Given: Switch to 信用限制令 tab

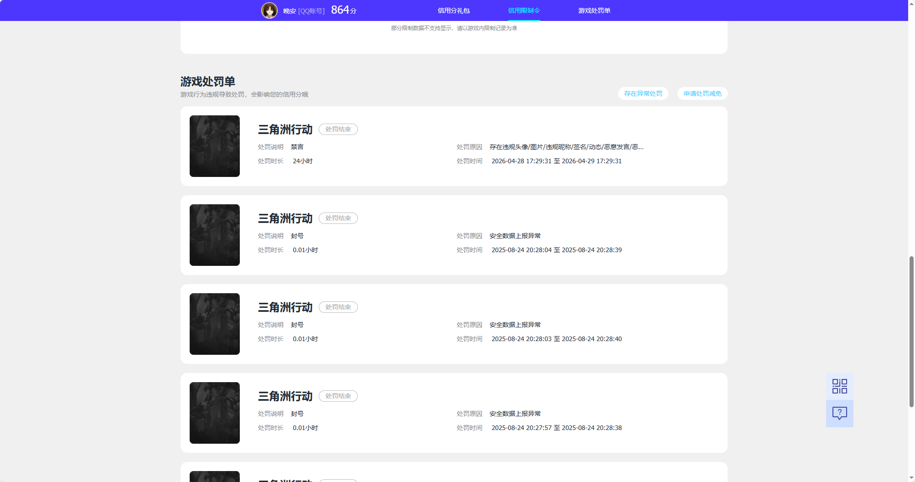Looking at the screenshot, I should pyautogui.click(x=524, y=10).
